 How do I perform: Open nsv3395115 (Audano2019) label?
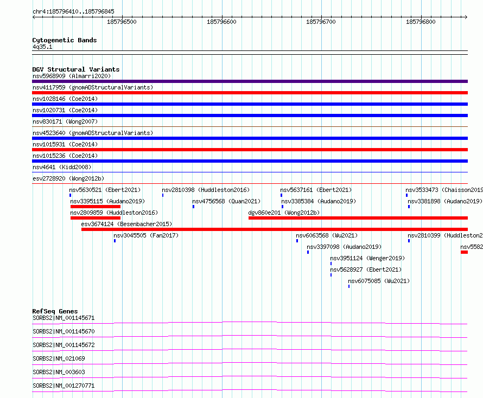(107, 201)
